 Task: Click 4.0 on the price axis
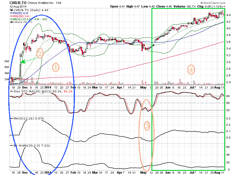(229, 28)
